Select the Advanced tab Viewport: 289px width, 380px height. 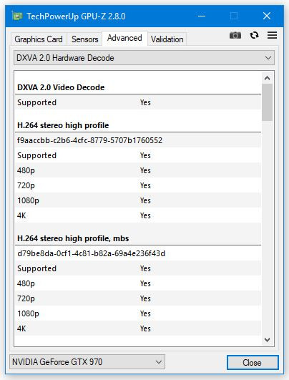click(x=124, y=38)
